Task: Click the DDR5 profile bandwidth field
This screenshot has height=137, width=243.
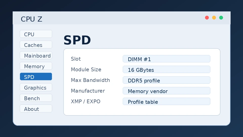Action: tap(167, 80)
